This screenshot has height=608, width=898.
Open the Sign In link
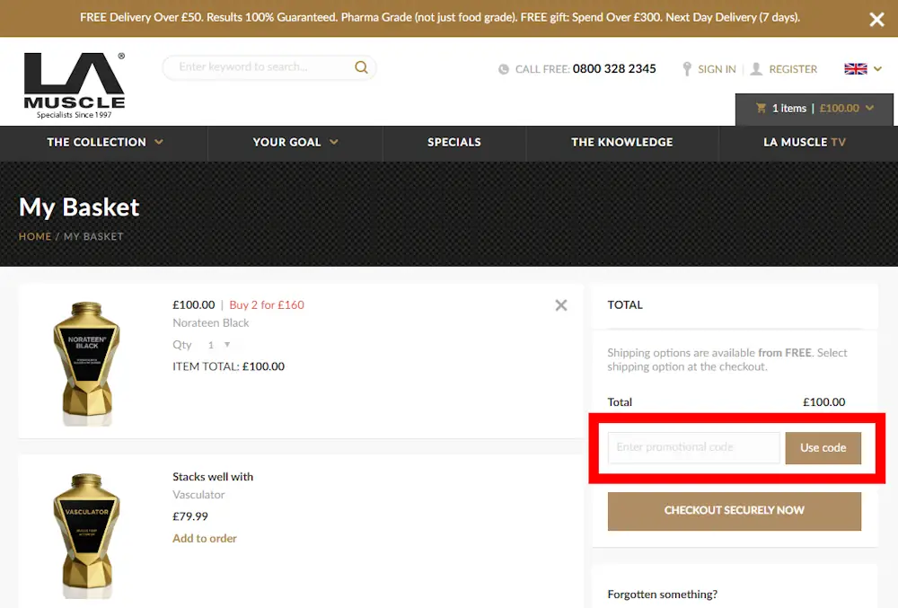pos(717,69)
